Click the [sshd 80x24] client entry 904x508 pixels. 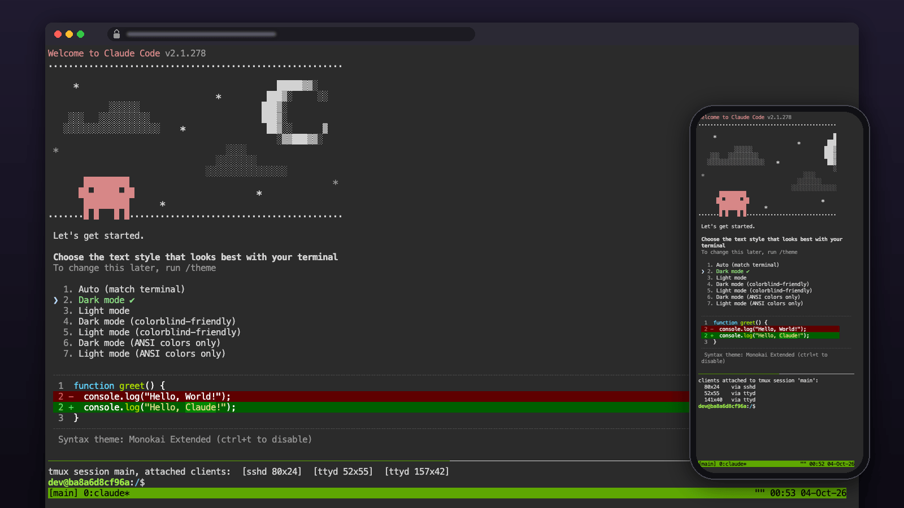[272, 471]
